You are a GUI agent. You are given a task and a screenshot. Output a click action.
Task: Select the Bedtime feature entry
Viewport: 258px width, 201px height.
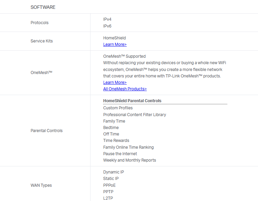pyautogui.click(x=111, y=128)
